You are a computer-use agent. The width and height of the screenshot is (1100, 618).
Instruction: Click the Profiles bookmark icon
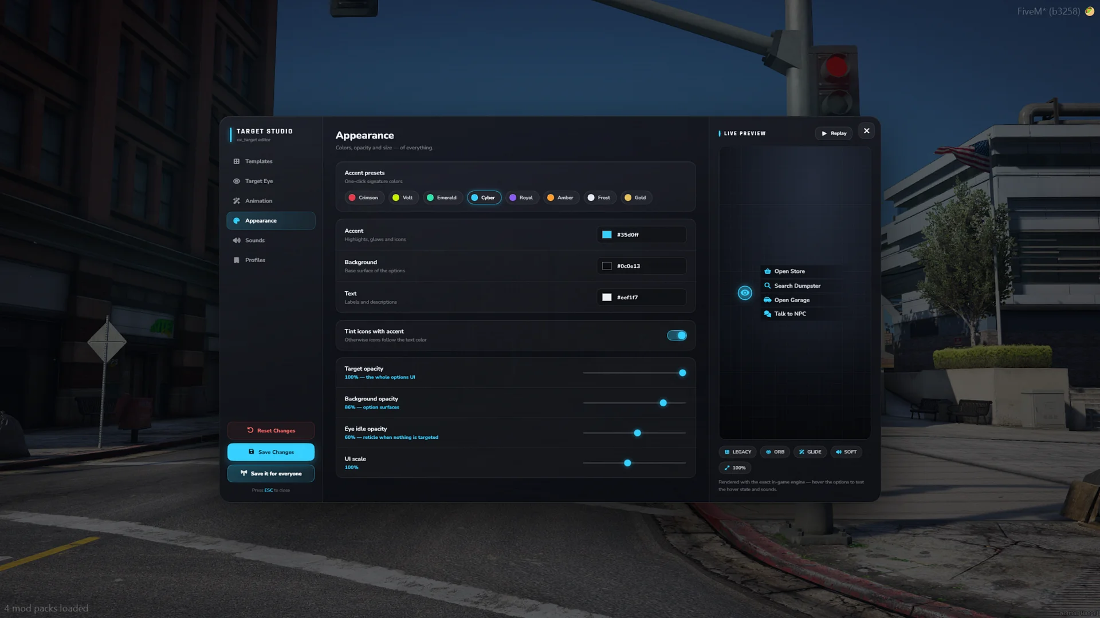237,260
